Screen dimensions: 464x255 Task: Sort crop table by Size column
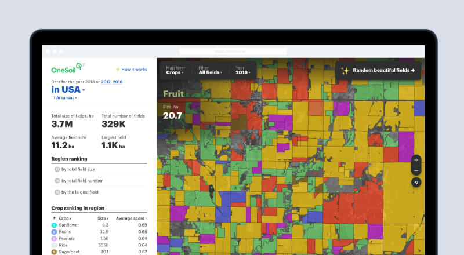[103, 218]
